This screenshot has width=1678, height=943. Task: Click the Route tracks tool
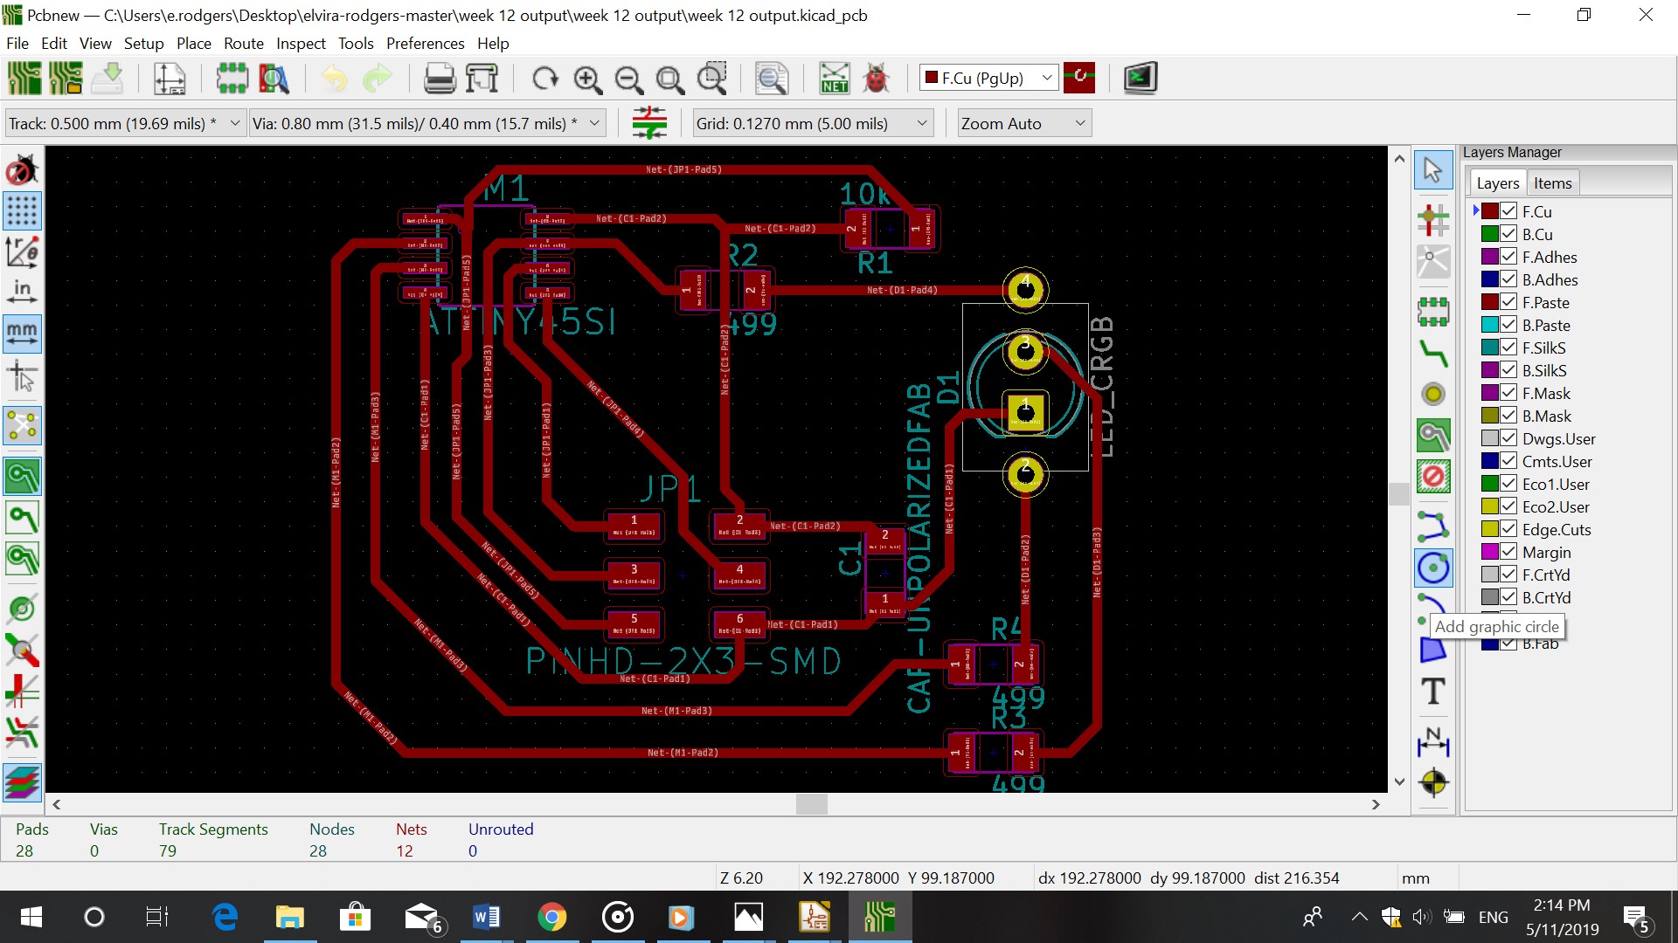(x=1433, y=353)
